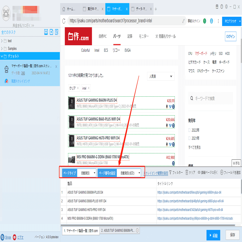Select the 2. ASUS TUF GAMING B660M-PL bottom tab
The height and width of the screenshot is (242, 242).
[120, 231]
